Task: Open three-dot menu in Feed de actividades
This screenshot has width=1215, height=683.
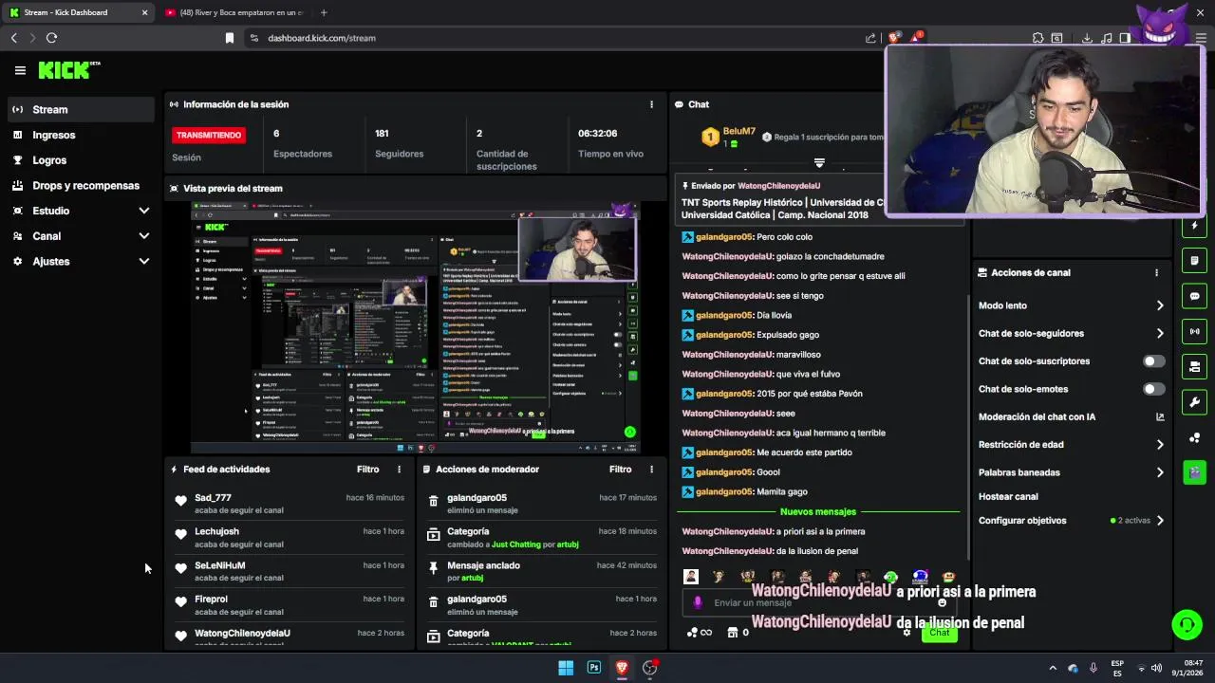Action: 399,470
